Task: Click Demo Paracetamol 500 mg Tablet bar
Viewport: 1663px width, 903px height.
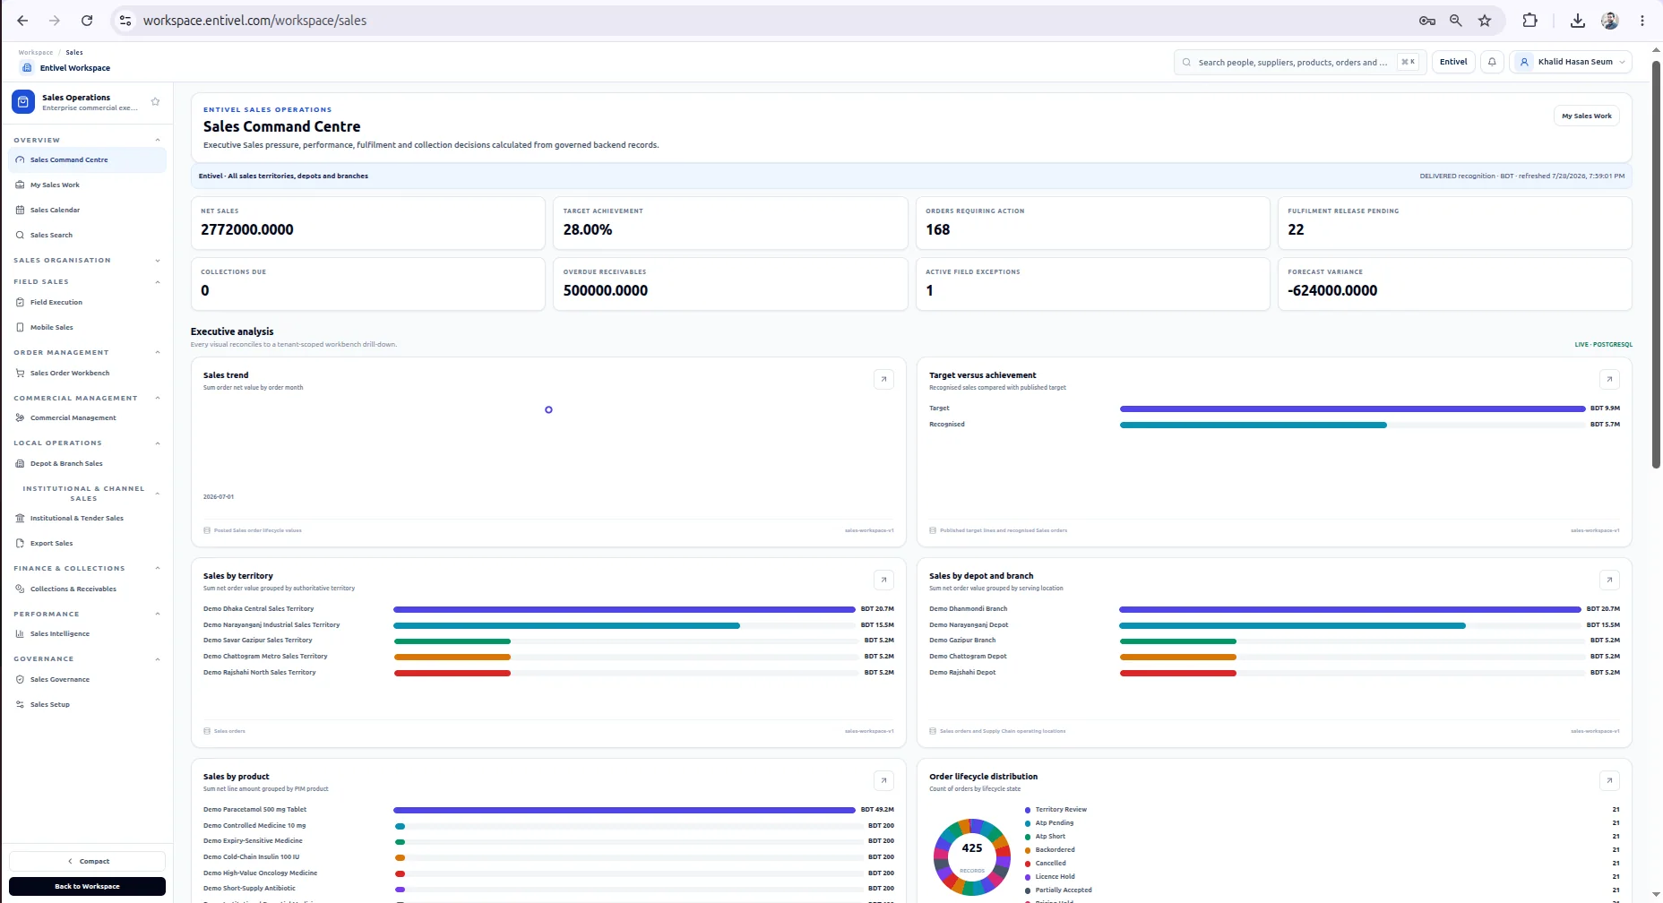Action: [x=624, y=810]
